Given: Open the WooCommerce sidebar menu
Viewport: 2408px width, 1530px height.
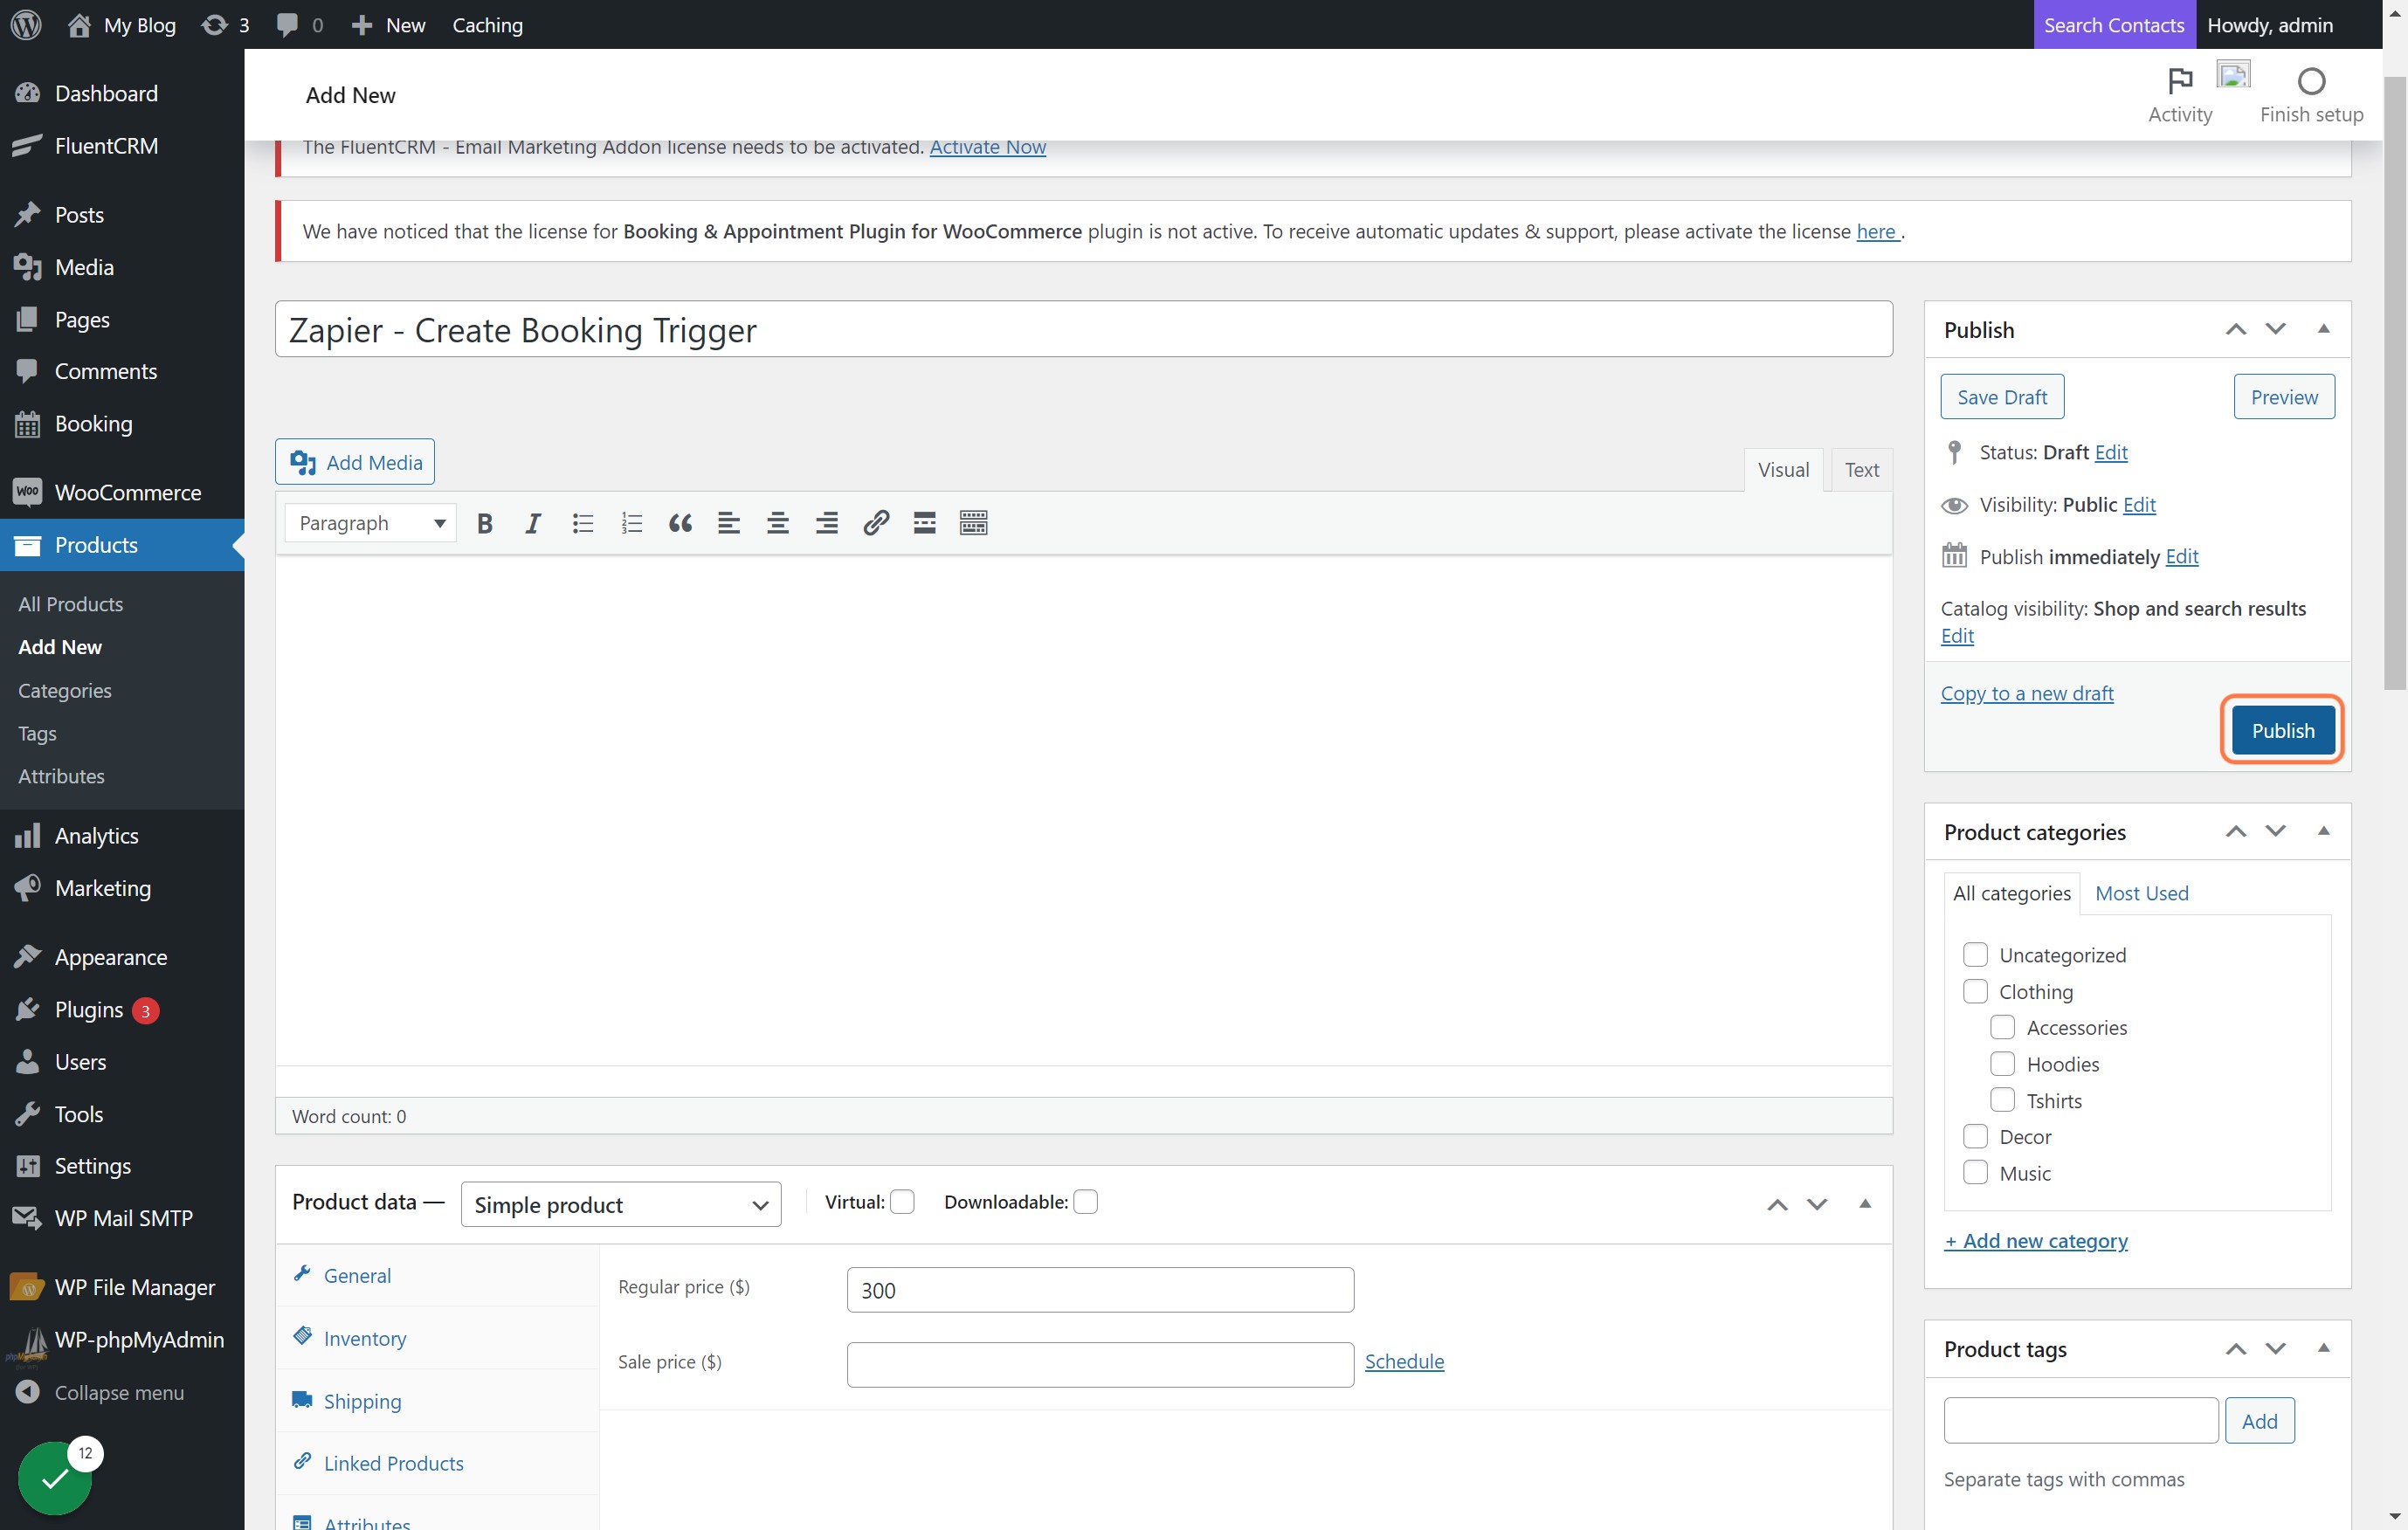Looking at the screenshot, I should click(122, 492).
